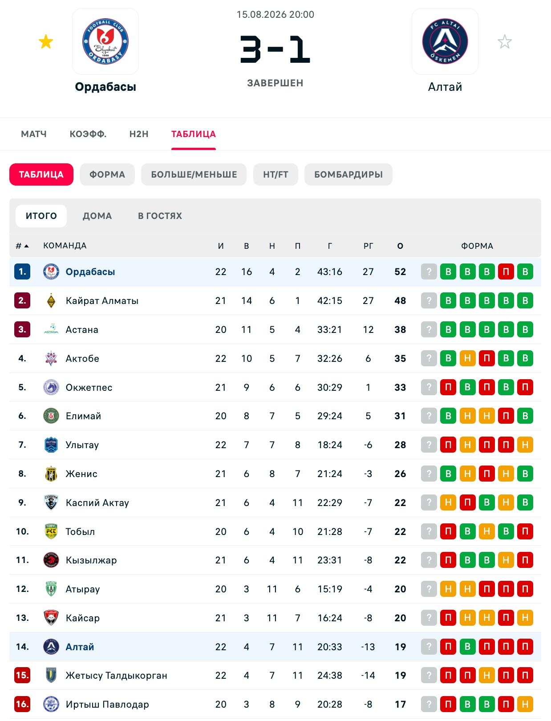The image size is (551, 721).
Task: Click Астана team logo in table
Action: pyautogui.click(x=51, y=330)
